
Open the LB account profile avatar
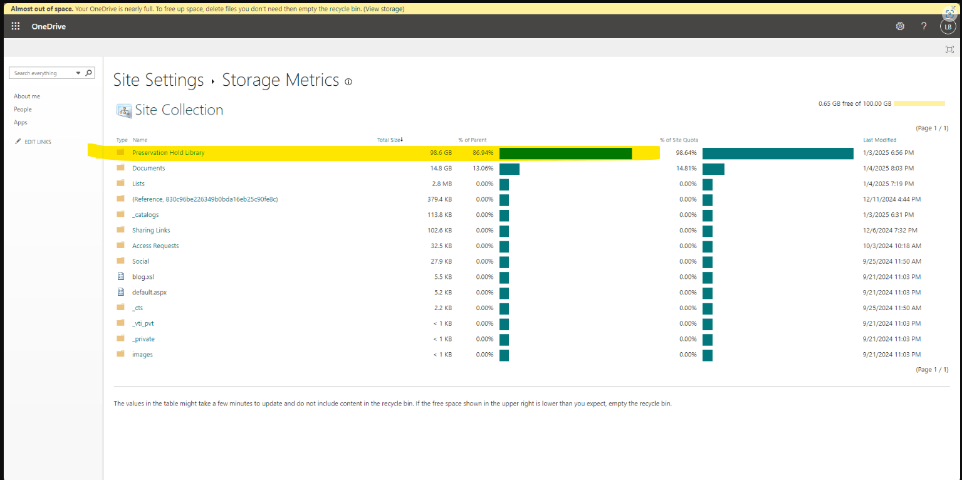pos(948,26)
